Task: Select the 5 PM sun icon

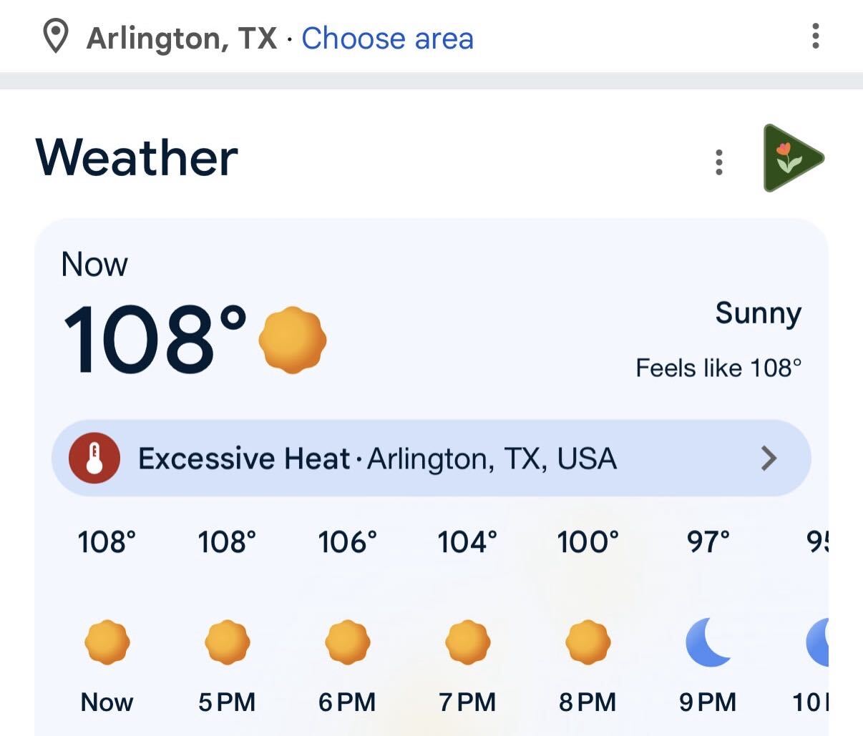Action: click(227, 642)
